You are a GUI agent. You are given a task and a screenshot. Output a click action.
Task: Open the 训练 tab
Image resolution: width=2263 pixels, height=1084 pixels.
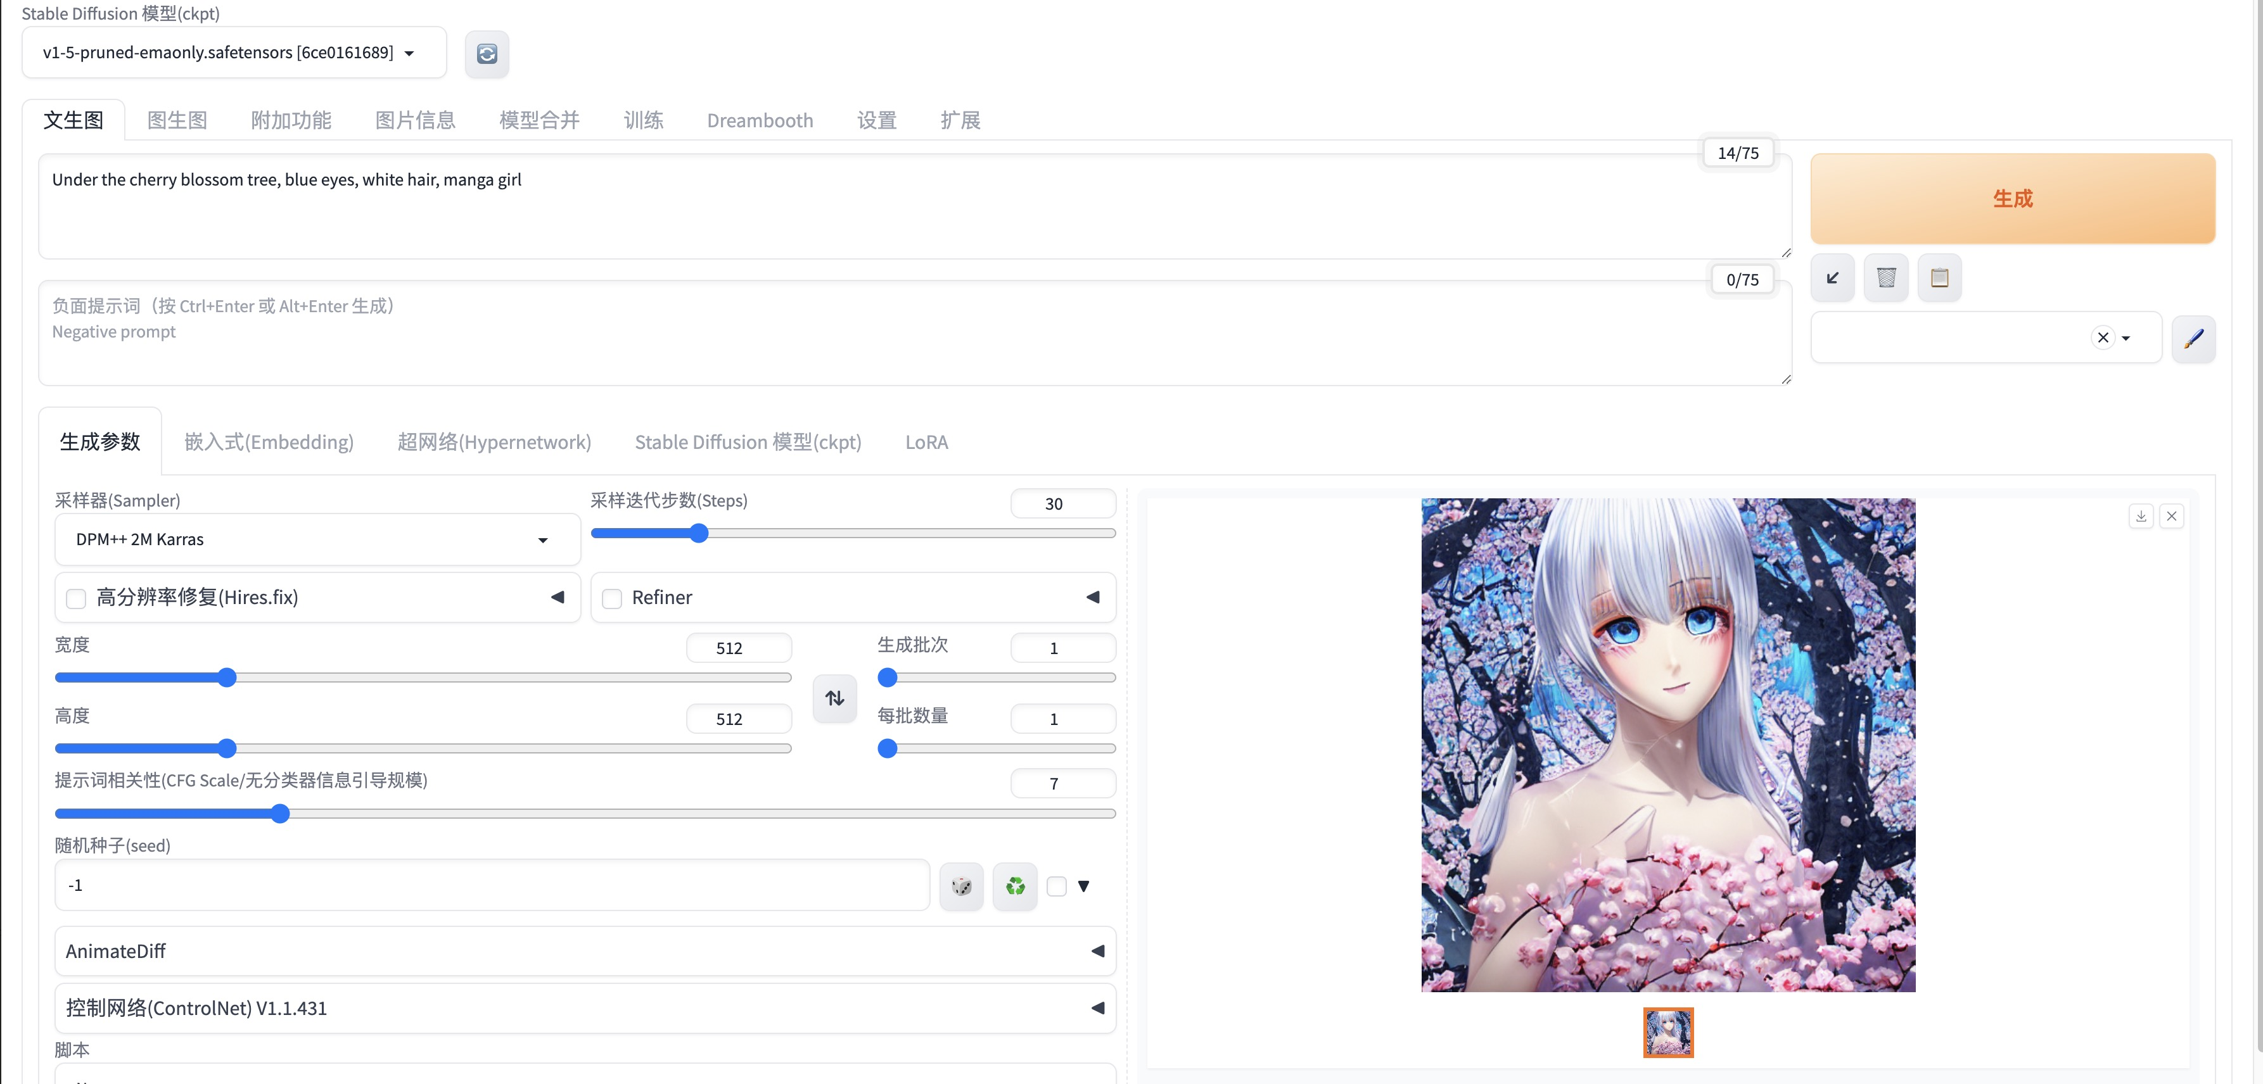click(x=644, y=120)
